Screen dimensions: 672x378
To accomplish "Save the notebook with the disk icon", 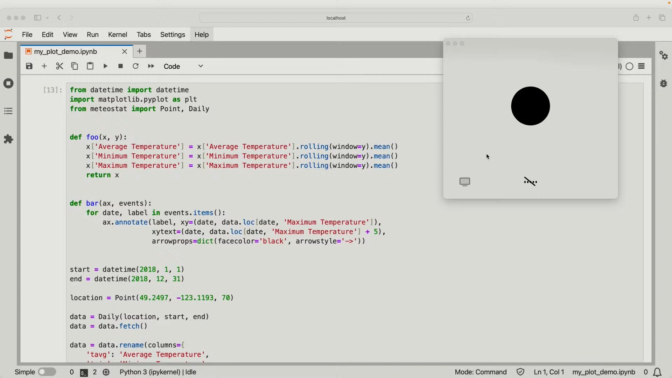I will click(x=29, y=66).
